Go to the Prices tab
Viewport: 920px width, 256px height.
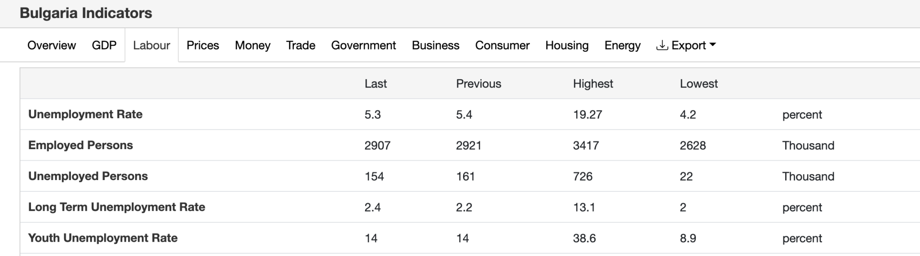(203, 45)
